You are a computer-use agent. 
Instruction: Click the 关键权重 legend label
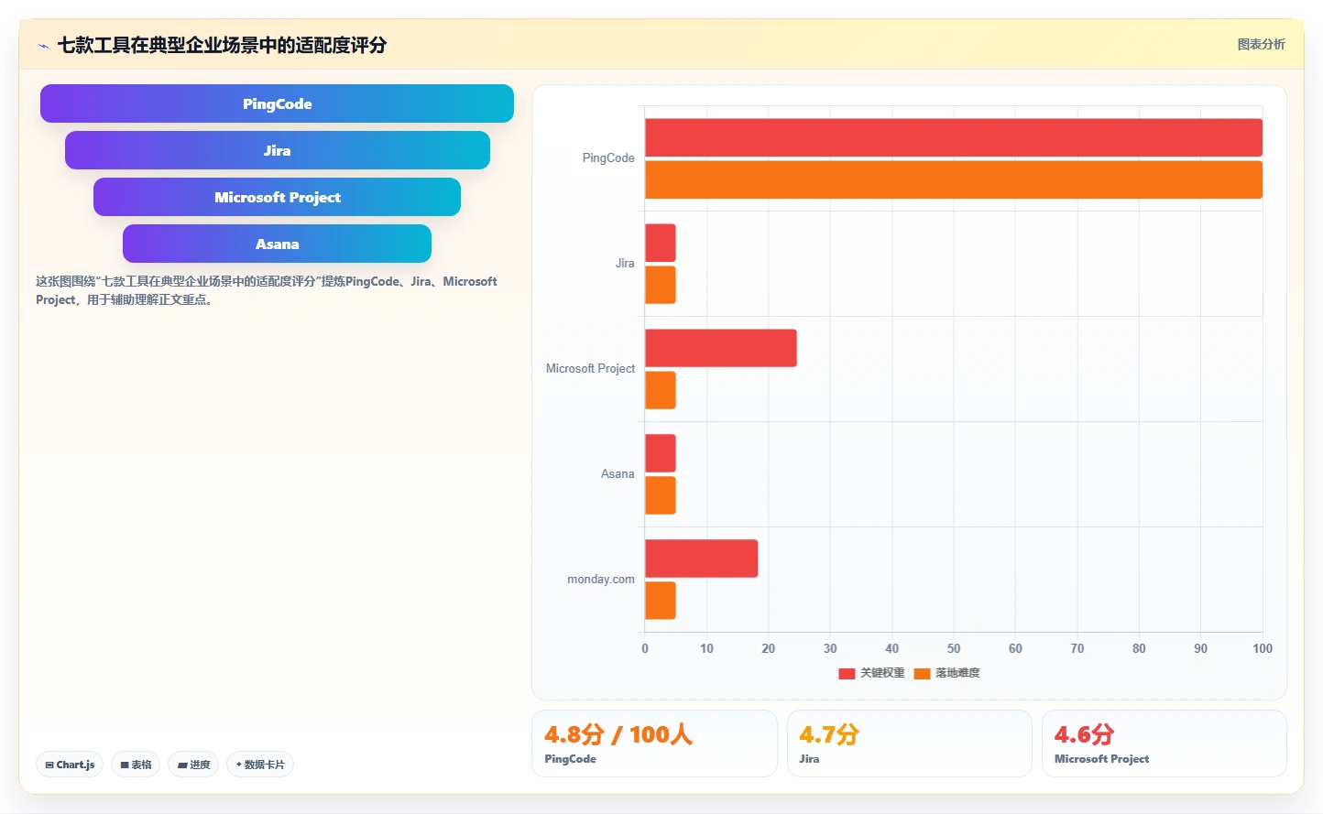pyautogui.click(x=882, y=673)
